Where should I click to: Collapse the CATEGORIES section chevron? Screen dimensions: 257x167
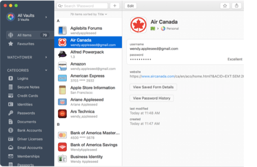click(46, 70)
